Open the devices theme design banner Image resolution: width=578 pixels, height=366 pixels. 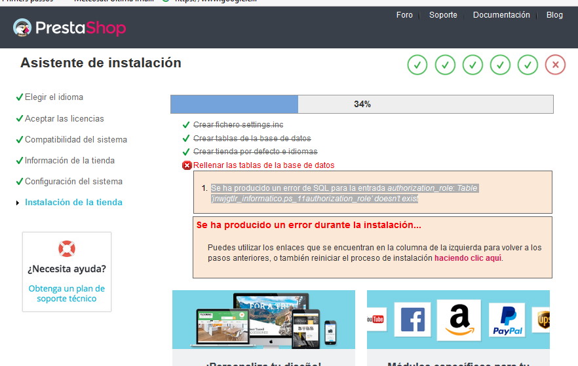tap(263, 320)
